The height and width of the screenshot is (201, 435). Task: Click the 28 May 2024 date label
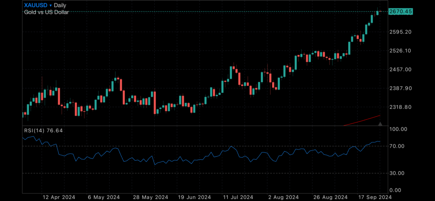[x=150, y=197]
